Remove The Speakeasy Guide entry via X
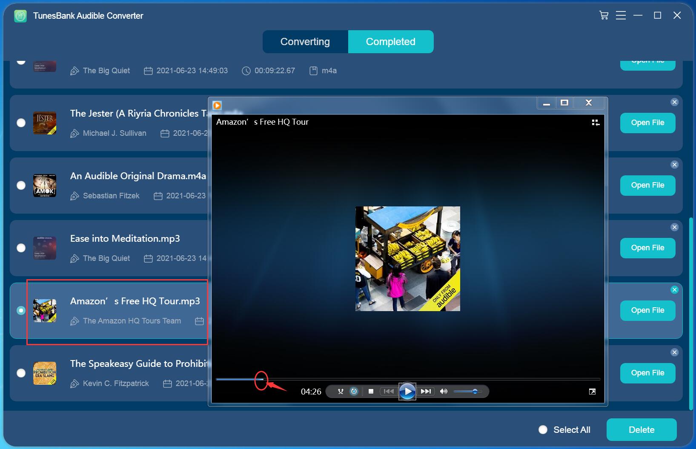 [674, 352]
